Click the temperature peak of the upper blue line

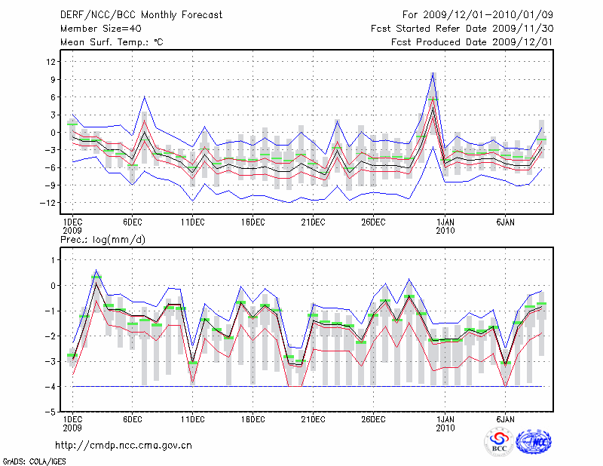click(433, 73)
